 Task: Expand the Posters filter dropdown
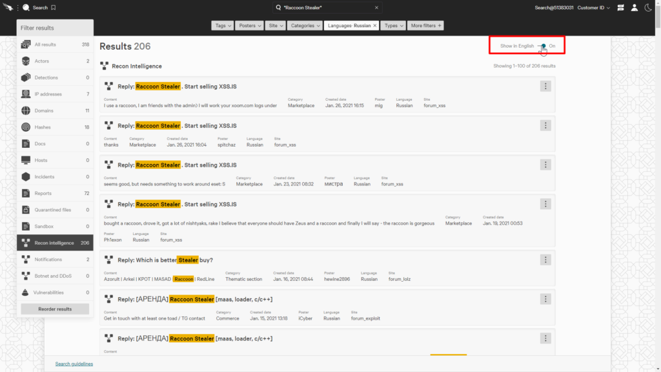(249, 25)
